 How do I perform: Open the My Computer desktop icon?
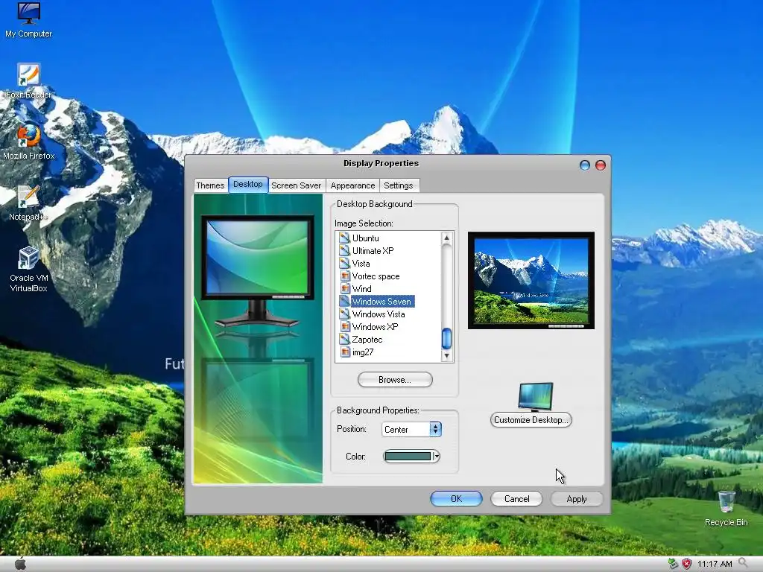click(x=28, y=20)
